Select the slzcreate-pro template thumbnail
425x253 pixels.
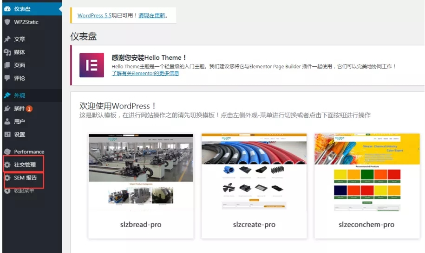(254, 172)
